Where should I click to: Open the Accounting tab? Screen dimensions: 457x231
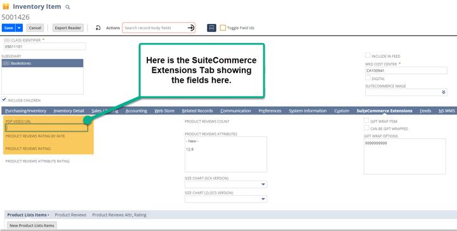coord(136,110)
